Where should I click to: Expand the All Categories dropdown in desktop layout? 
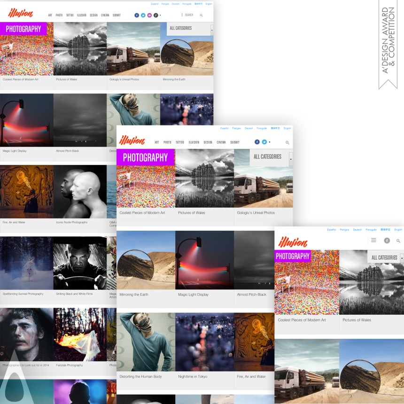click(211, 29)
